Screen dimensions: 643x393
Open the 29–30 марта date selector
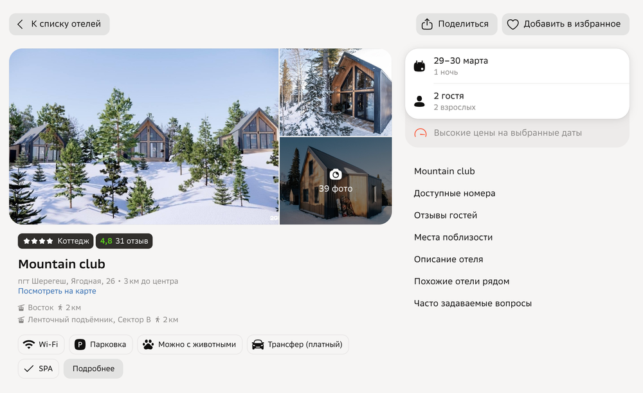(517, 66)
